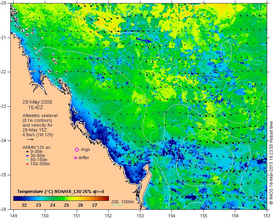Click the longitude axis label 157
Image resolution: width=274 pixels, height=219 pixels.
[x=267, y=216]
